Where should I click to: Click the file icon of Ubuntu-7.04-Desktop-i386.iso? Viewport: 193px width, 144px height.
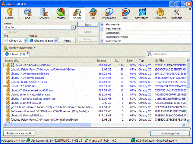point(8,65)
